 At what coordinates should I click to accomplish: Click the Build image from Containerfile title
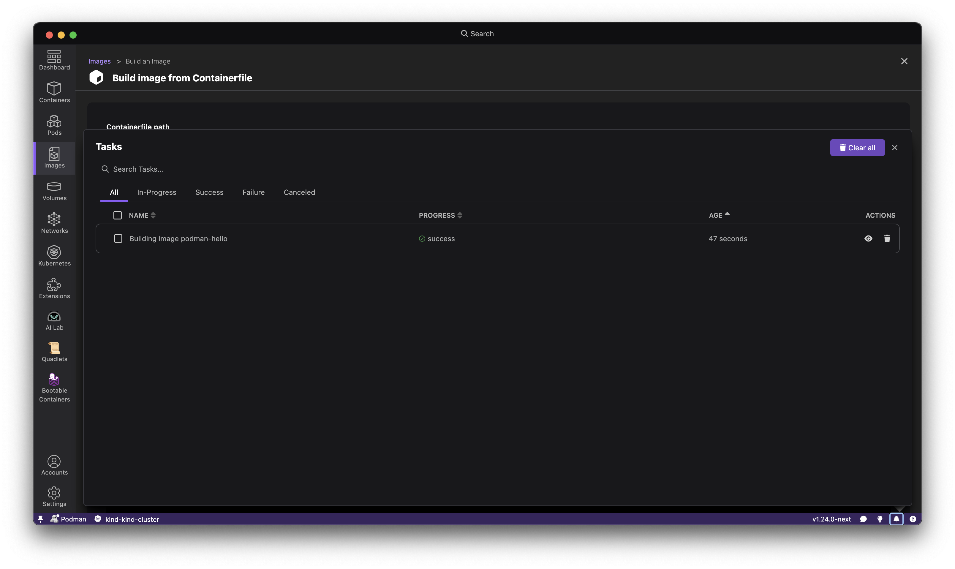pos(182,78)
